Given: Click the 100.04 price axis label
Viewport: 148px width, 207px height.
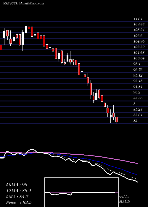Looking at the screenshot, I should tap(139, 58).
